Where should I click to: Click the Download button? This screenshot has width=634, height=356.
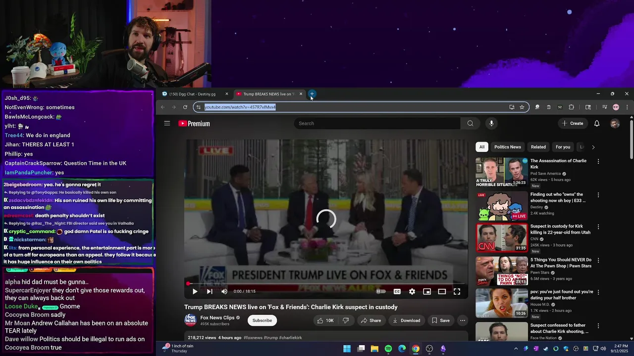pos(406,320)
